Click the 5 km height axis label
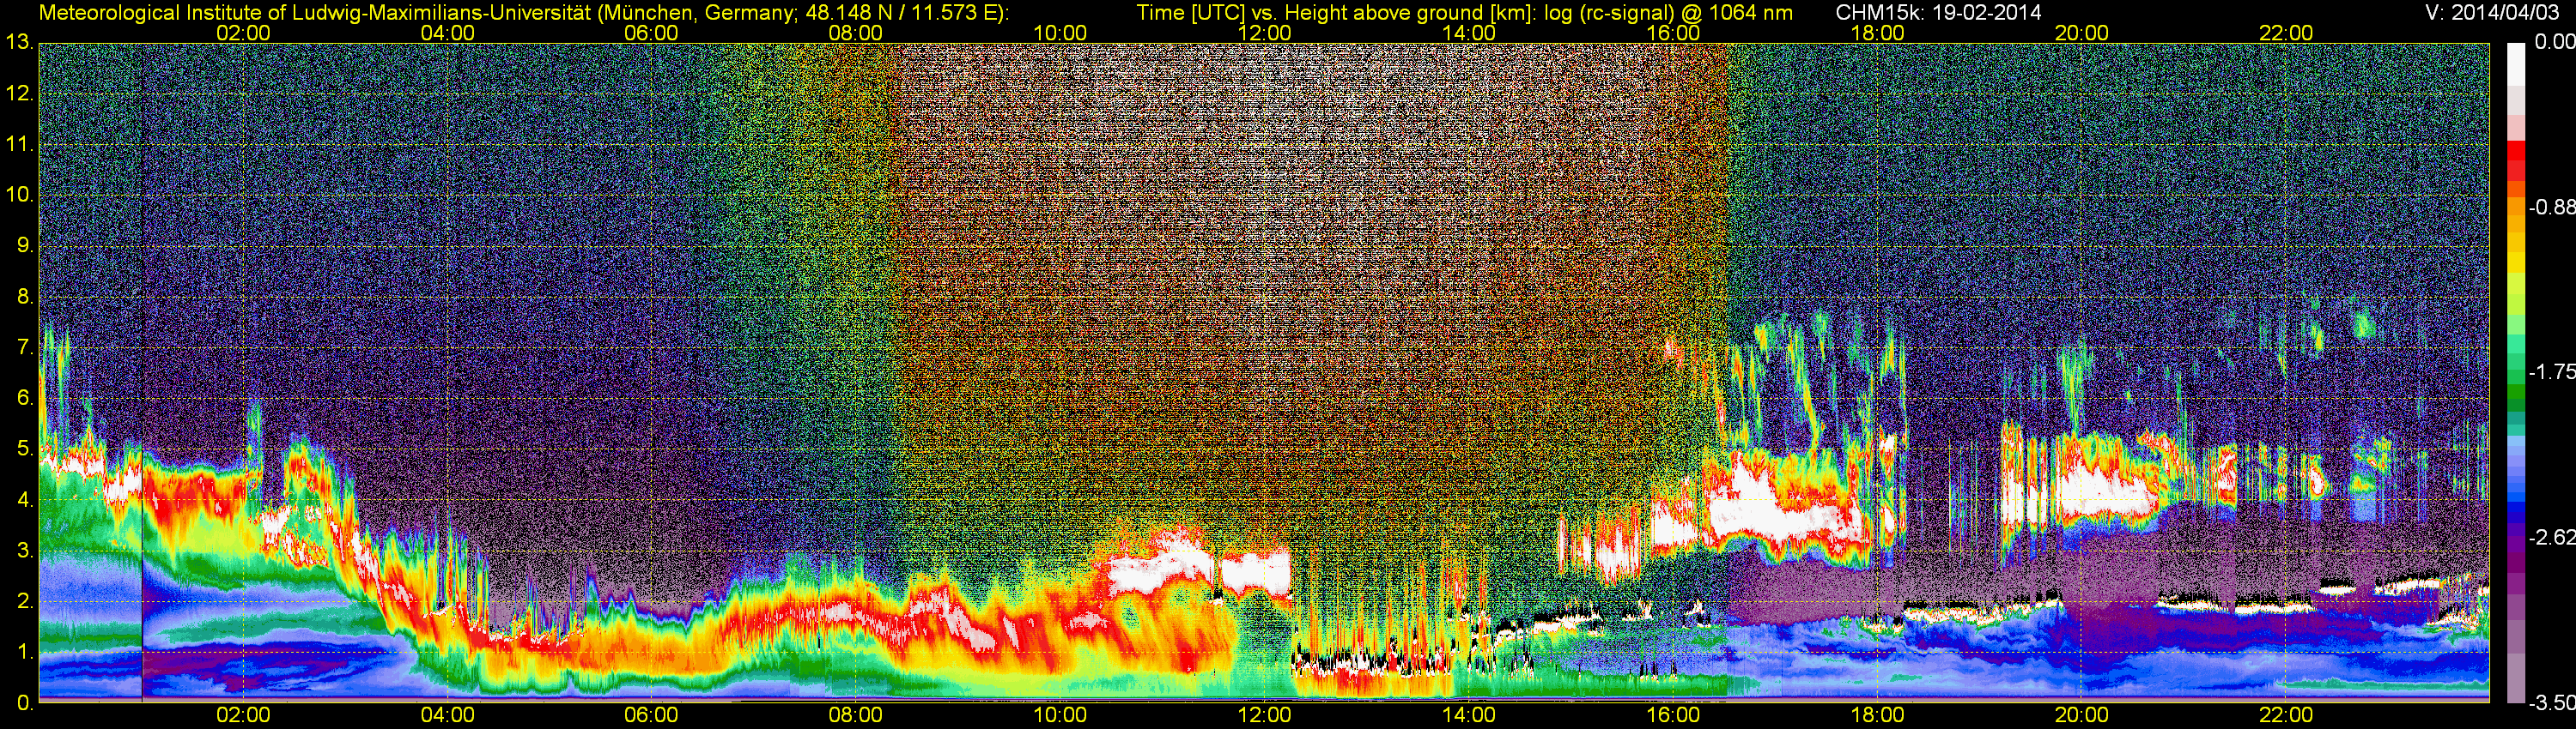The image size is (2576, 729). pyautogui.click(x=25, y=449)
